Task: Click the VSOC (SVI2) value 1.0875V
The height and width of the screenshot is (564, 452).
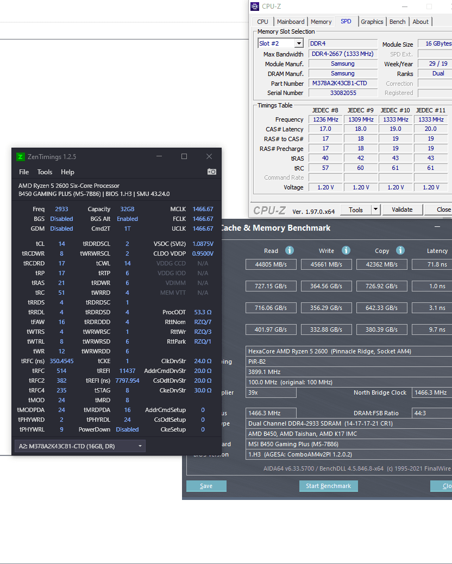Action: [203, 244]
